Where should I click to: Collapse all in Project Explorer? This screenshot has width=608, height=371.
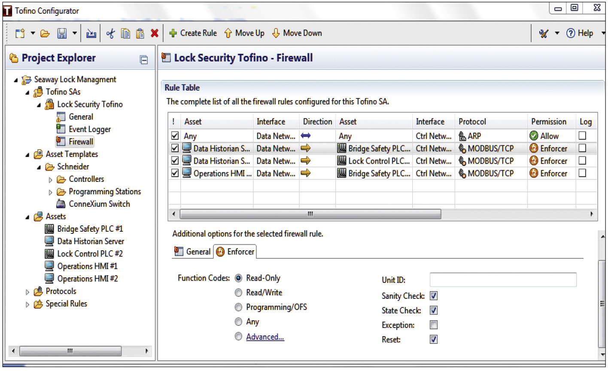(x=144, y=60)
